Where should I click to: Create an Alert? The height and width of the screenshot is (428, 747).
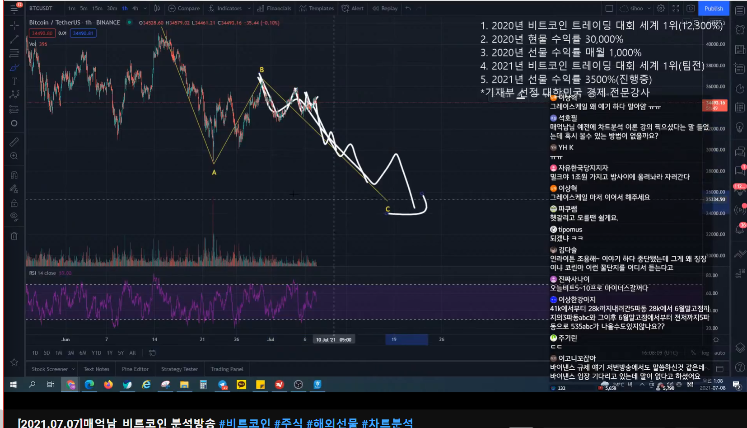(353, 9)
